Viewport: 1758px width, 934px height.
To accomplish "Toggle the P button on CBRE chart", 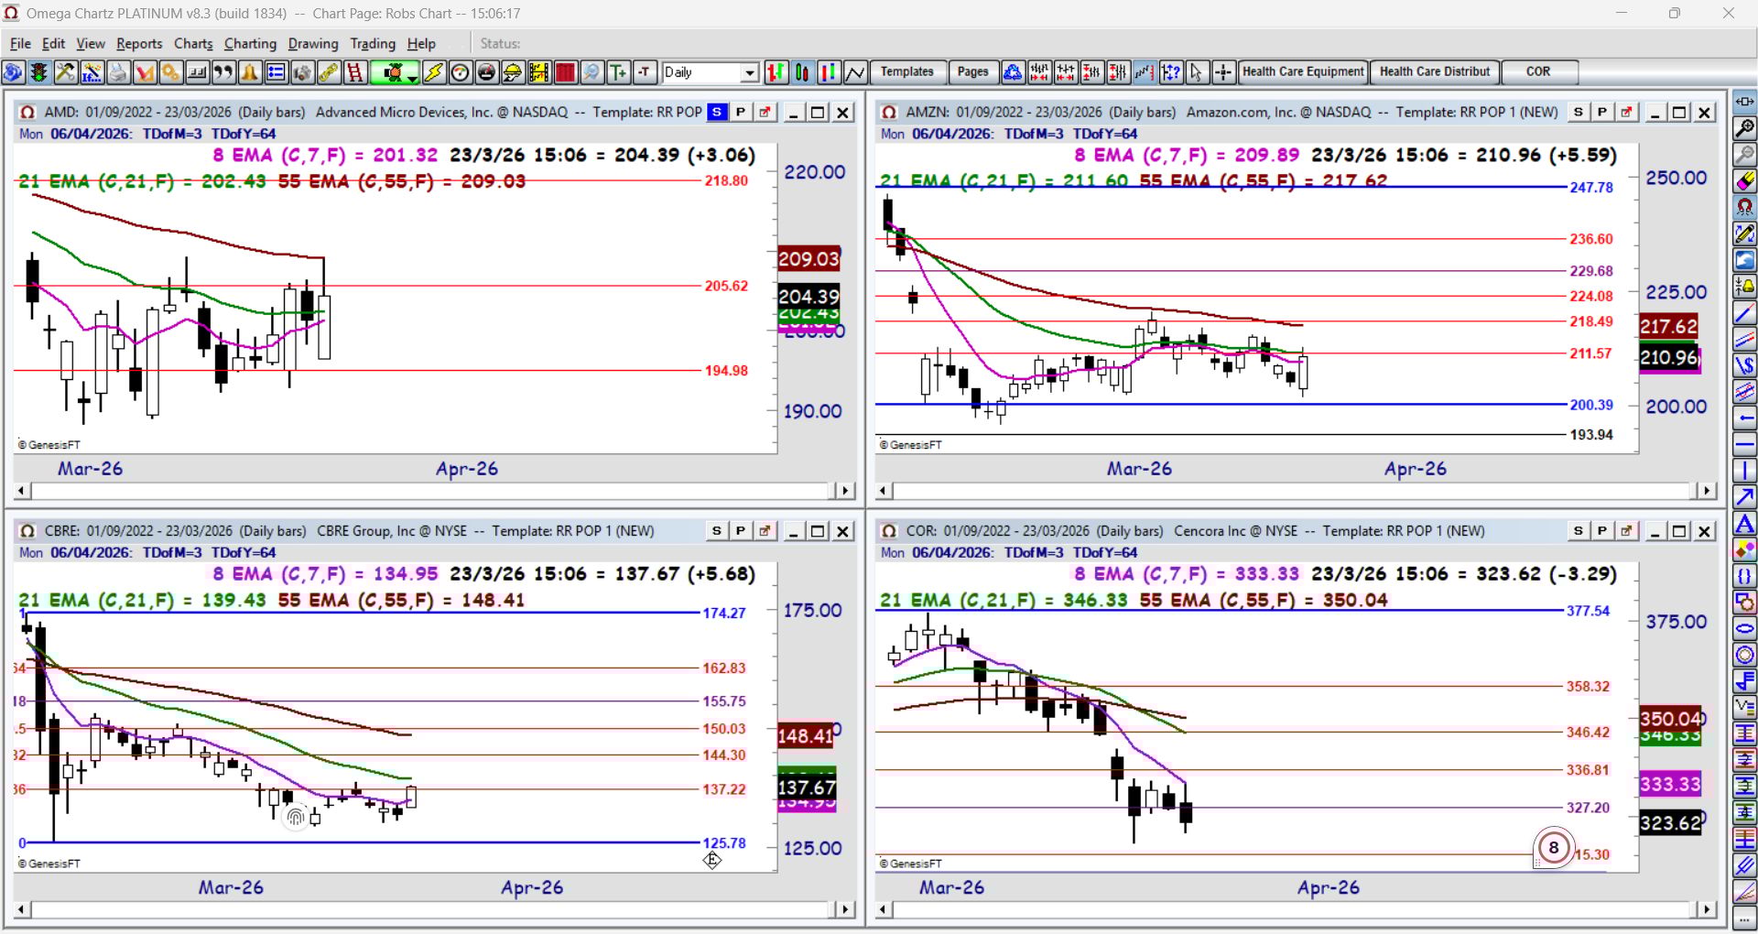I will coord(741,531).
